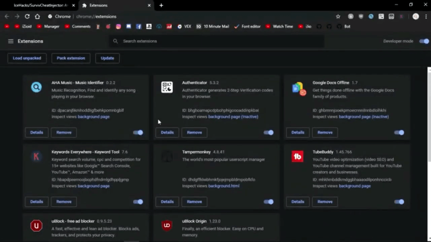This screenshot has height=242, width=431.
Task: Disable the TubeBuddy toggle
Action: (399, 202)
